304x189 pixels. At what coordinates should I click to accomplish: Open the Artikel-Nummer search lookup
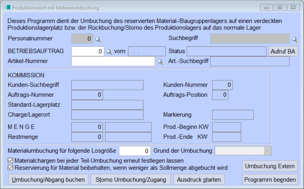point(160,60)
